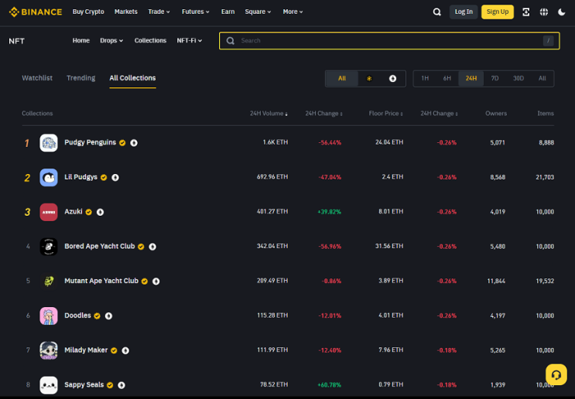
Task: Click Ethereum icon next to Lil Pudgys
Action: click(115, 177)
